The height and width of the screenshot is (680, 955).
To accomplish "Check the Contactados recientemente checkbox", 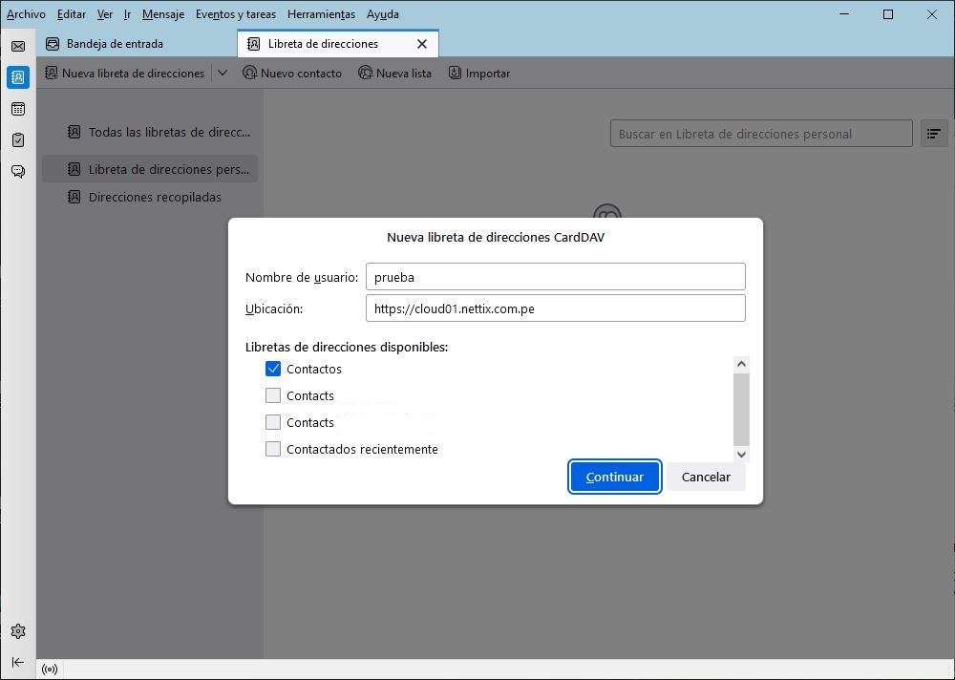I will click(x=273, y=449).
